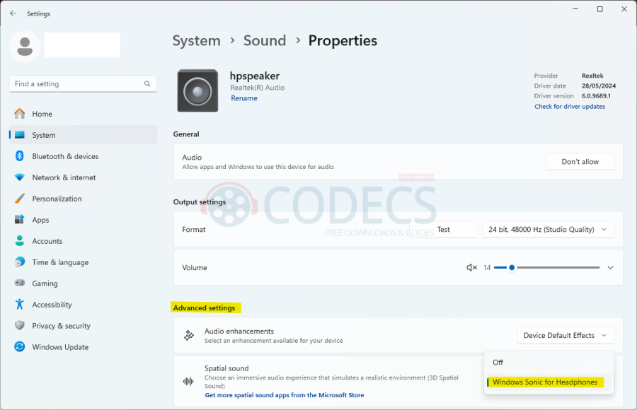Open the Format quality dropdown
The height and width of the screenshot is (410, 637).
click(548, 229)
